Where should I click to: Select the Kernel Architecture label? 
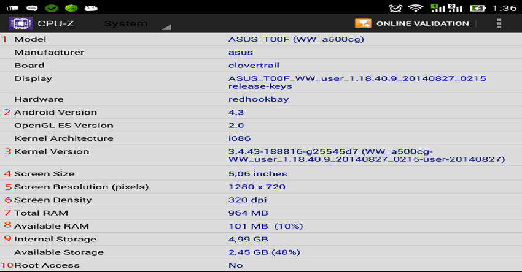(x=64, y=138)
